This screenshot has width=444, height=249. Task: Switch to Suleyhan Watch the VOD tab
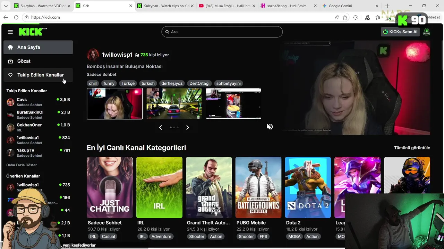coord(42,6)
